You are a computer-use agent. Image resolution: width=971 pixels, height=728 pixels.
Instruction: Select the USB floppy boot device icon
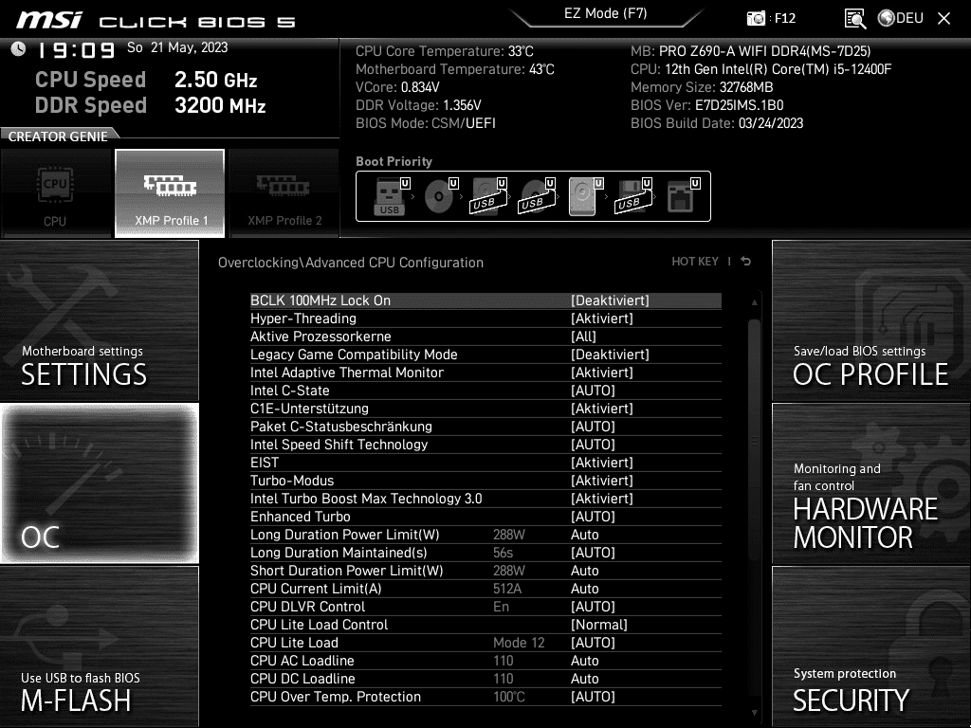632,196
